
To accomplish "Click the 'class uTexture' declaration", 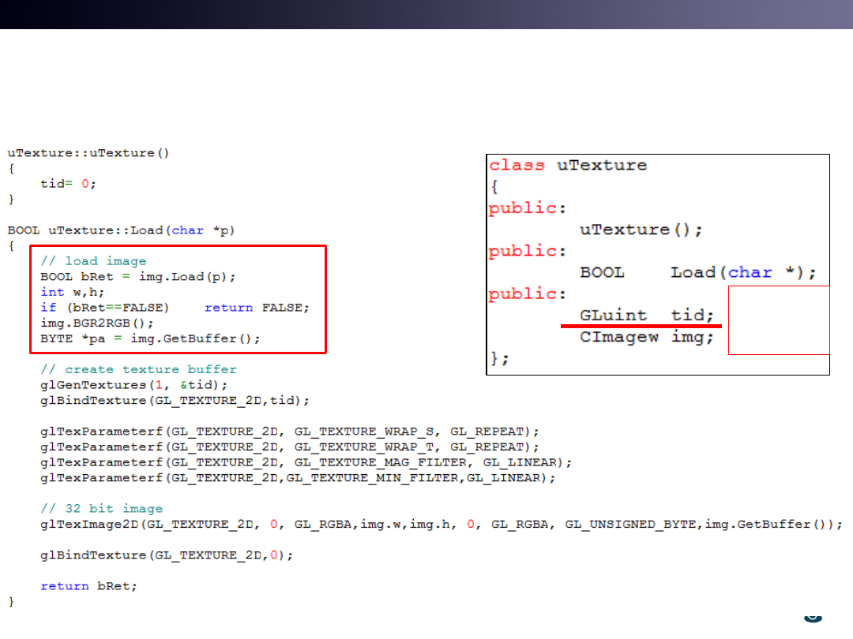I will click(568, 166).
